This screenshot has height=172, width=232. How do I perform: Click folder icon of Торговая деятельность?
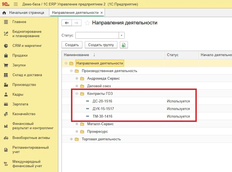77,139
